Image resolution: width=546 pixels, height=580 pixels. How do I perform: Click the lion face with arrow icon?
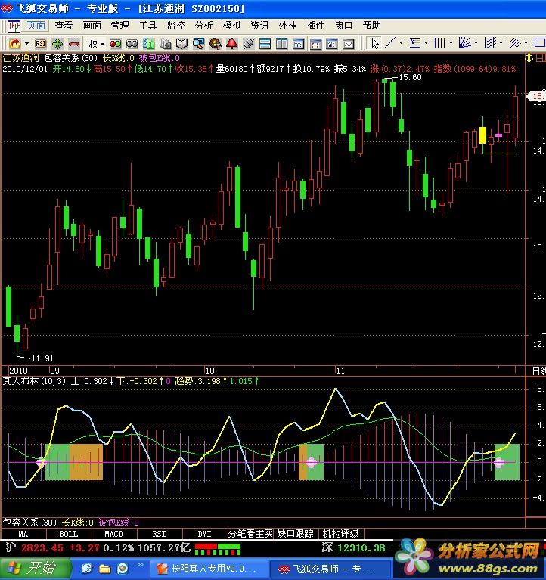coord(216,44)
